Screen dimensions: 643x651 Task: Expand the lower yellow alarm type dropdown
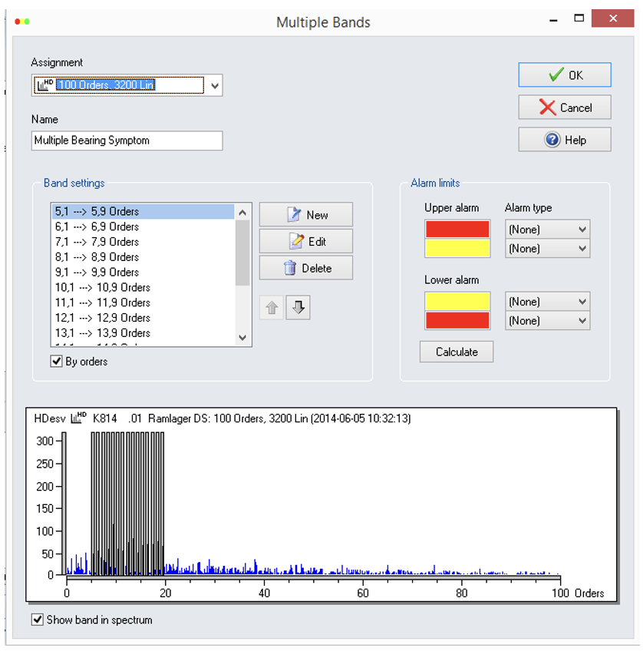pyautogui.click(x=547, y=302)
